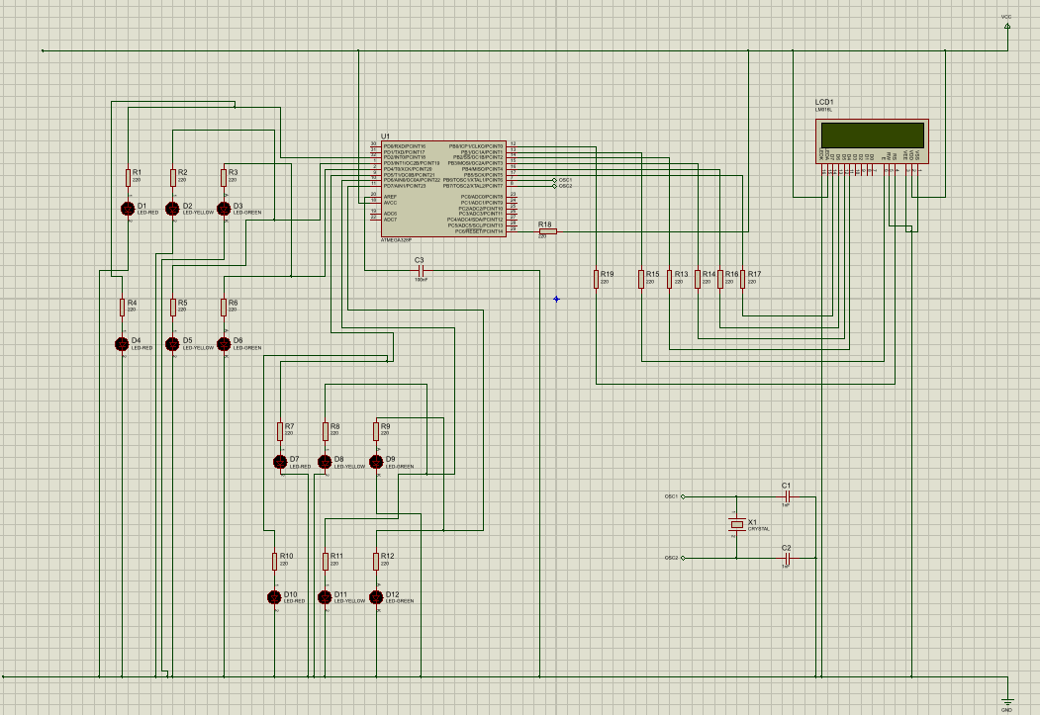
Task: Click the D8 yellow LED symbol
Action: pos(325,462)
